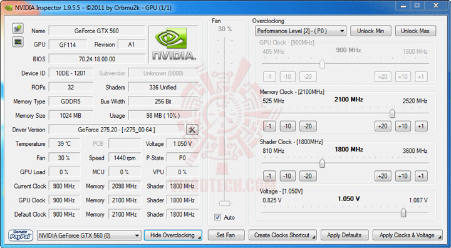Click the GPU Clock slider handle
The height and width of the screenshot is (248, 451).
point(322,64)
